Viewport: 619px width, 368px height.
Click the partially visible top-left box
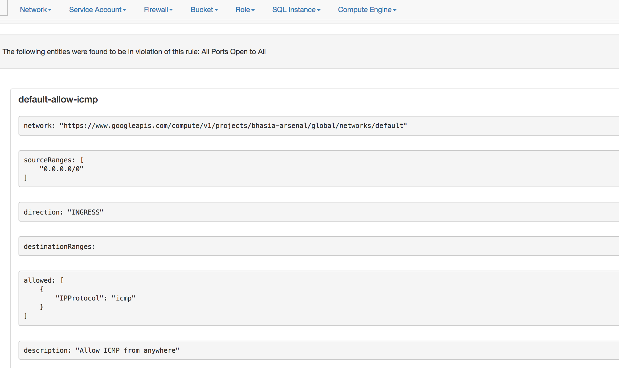[3, 8]
